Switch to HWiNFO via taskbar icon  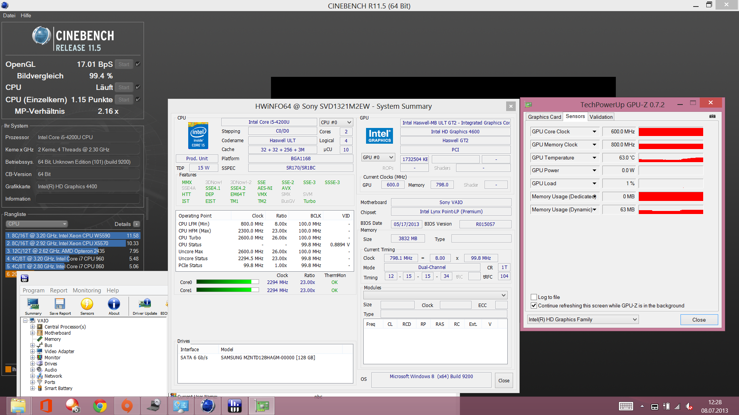(x=234, y=406)
